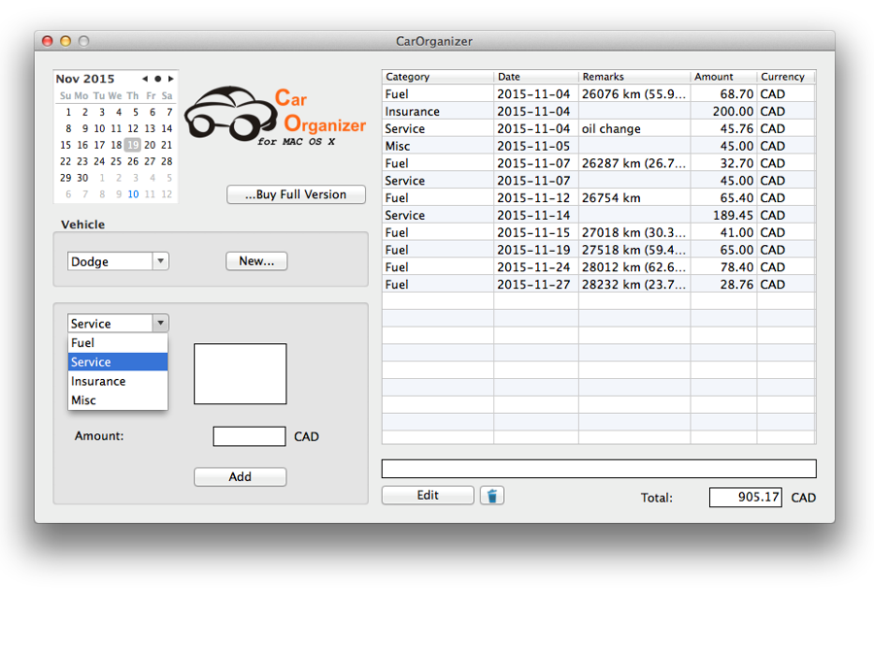Click New... to add a vehicle
Image resolution: width=874 pixels, height=656 pixels.
click(256, 261)
